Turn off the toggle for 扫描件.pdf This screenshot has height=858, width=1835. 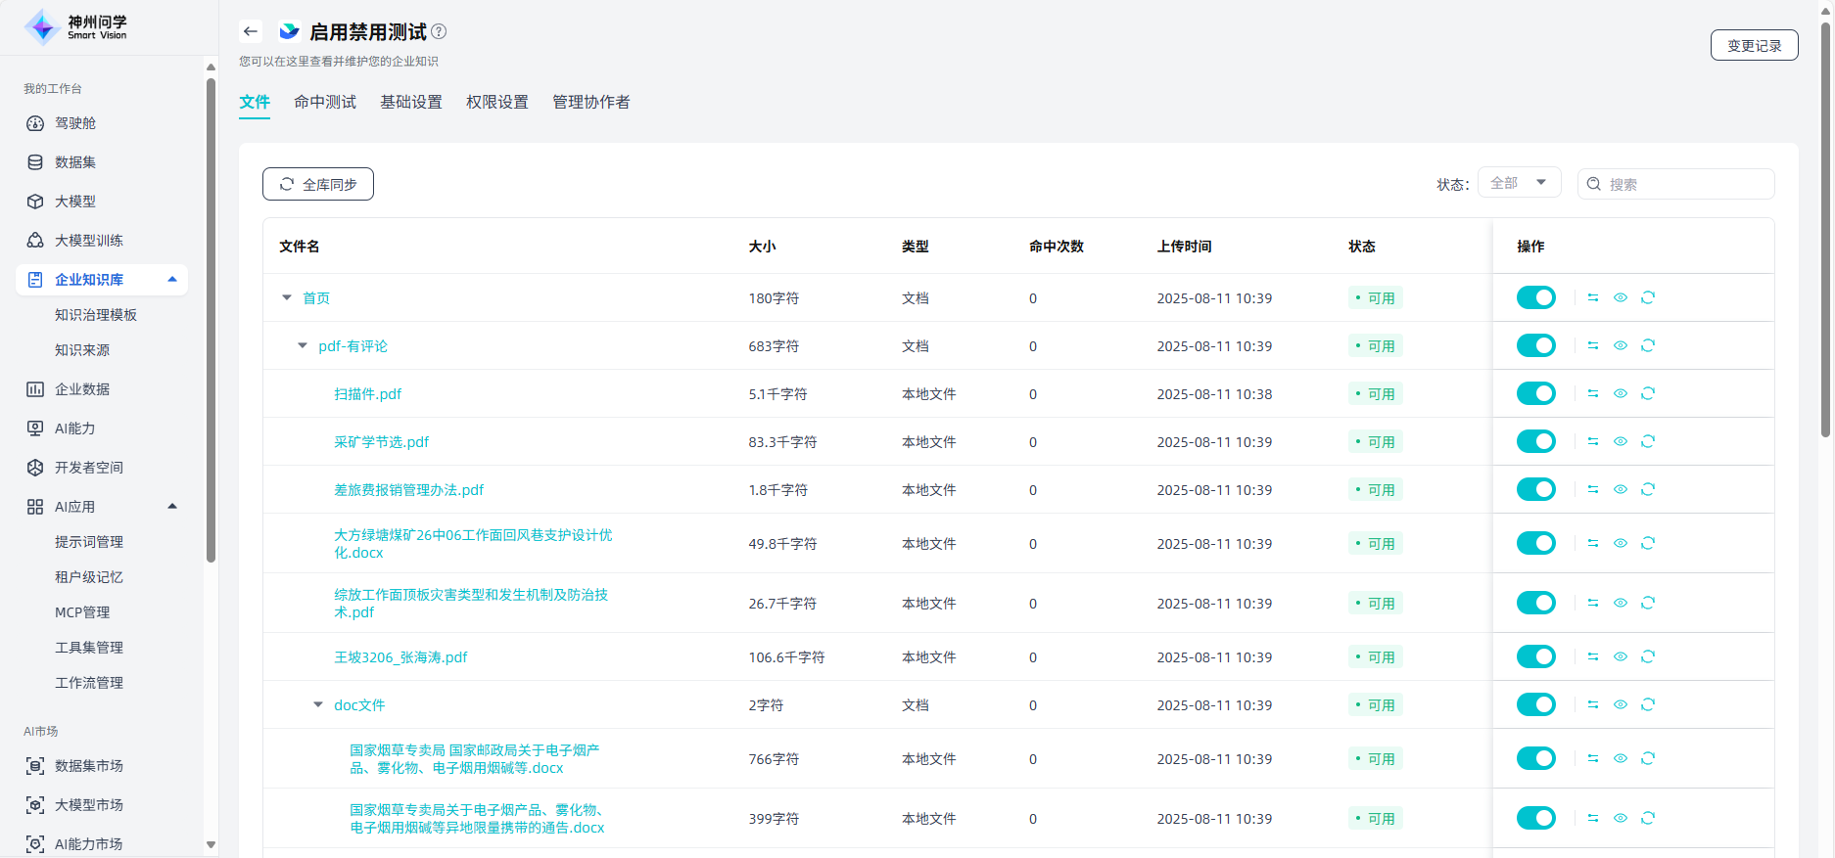(1535, 393)
